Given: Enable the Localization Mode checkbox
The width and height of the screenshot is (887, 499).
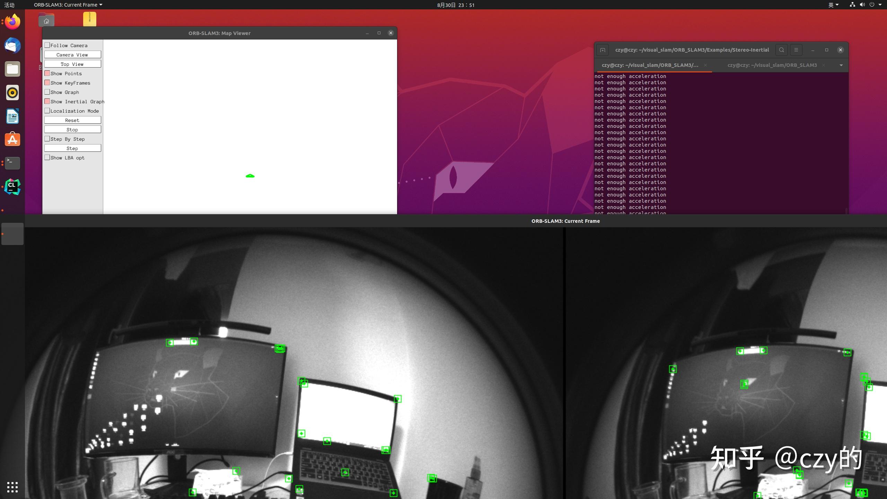Looking at the screenshot, I should click(x=47, y=111).
